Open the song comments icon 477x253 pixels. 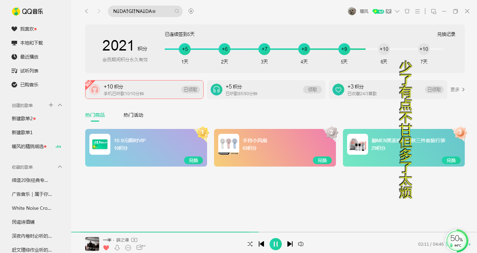tap(140, 248)
